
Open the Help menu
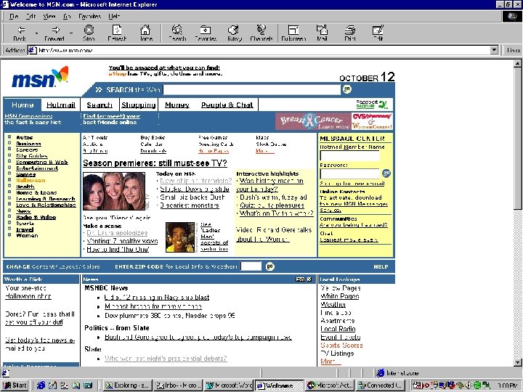[114, 16]
